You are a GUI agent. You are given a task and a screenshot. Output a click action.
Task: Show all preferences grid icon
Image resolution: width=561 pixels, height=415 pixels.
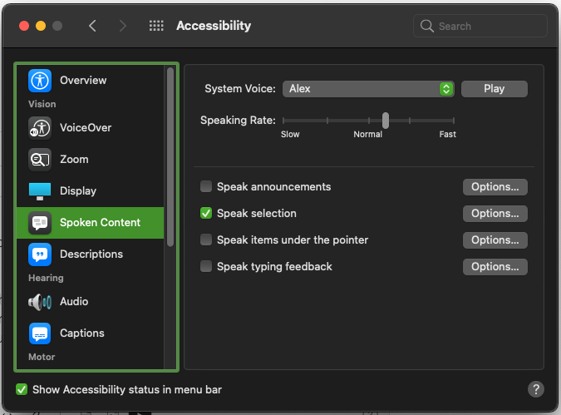[156, 26]
